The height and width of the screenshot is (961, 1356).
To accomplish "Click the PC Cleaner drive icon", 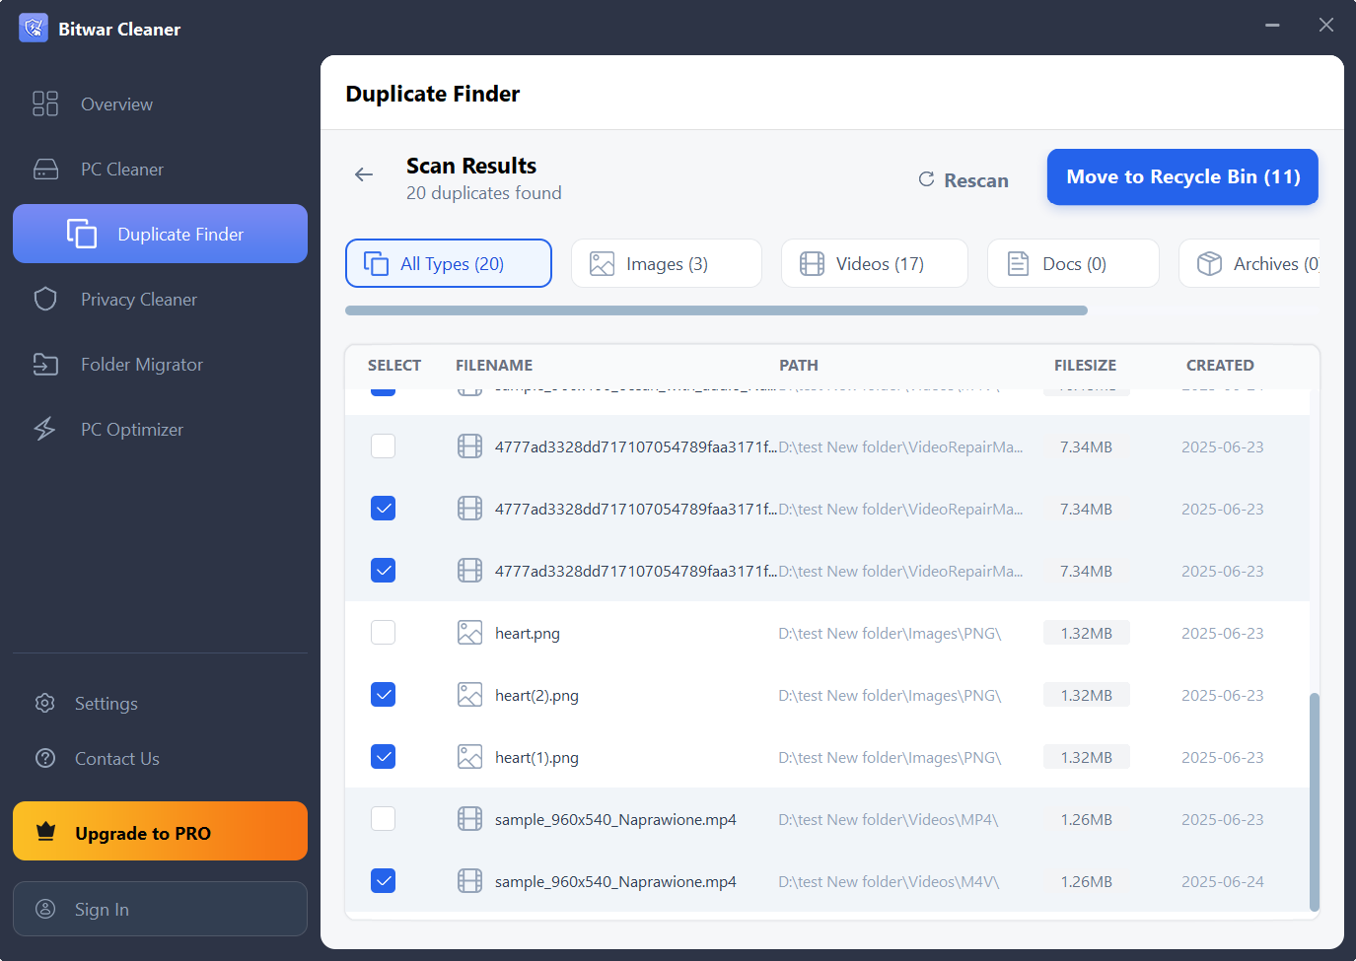I will pos(45,169).
